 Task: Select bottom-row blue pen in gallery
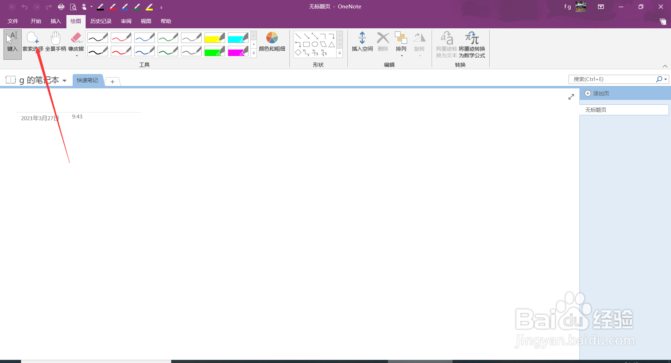click(x=144, y=51)
